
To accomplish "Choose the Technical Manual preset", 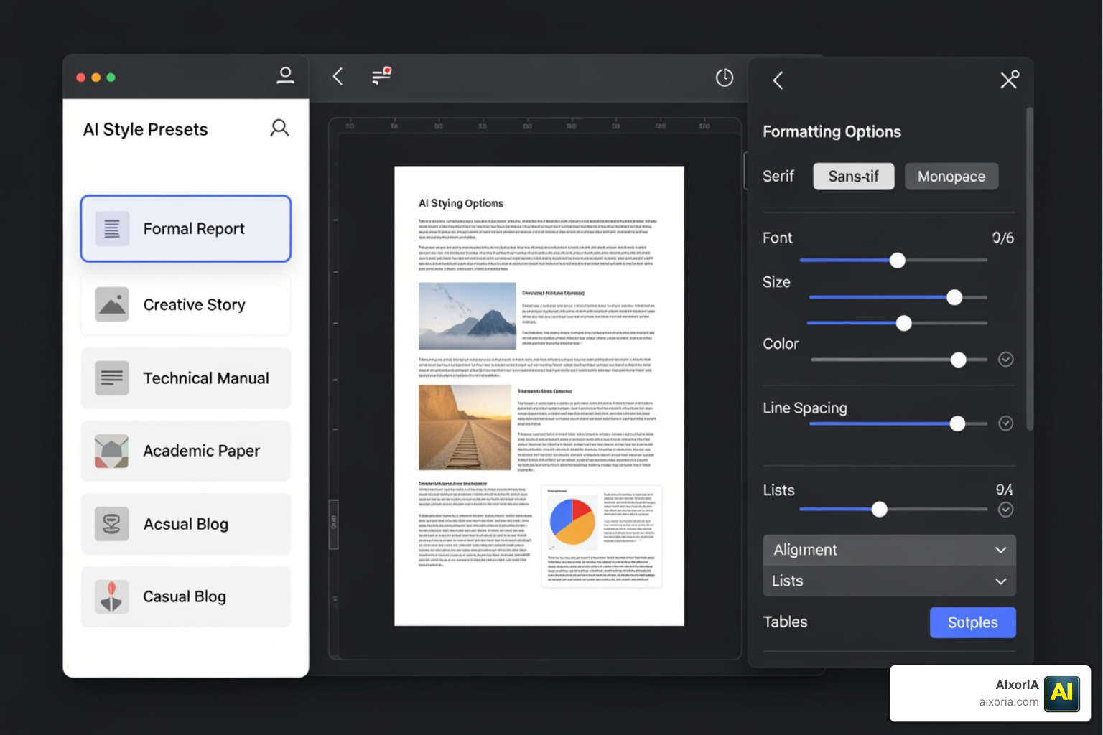I will (186, 378).
